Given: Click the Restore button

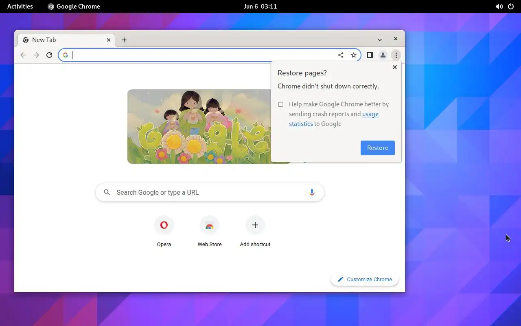Looking at the screenshot, I should (377, 148).
